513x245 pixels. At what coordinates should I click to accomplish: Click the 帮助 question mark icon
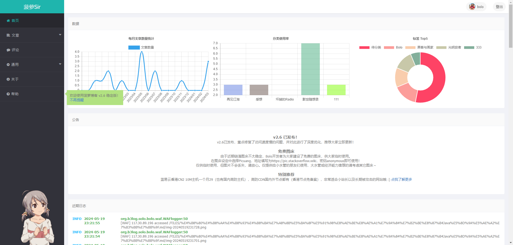[8, 94]
